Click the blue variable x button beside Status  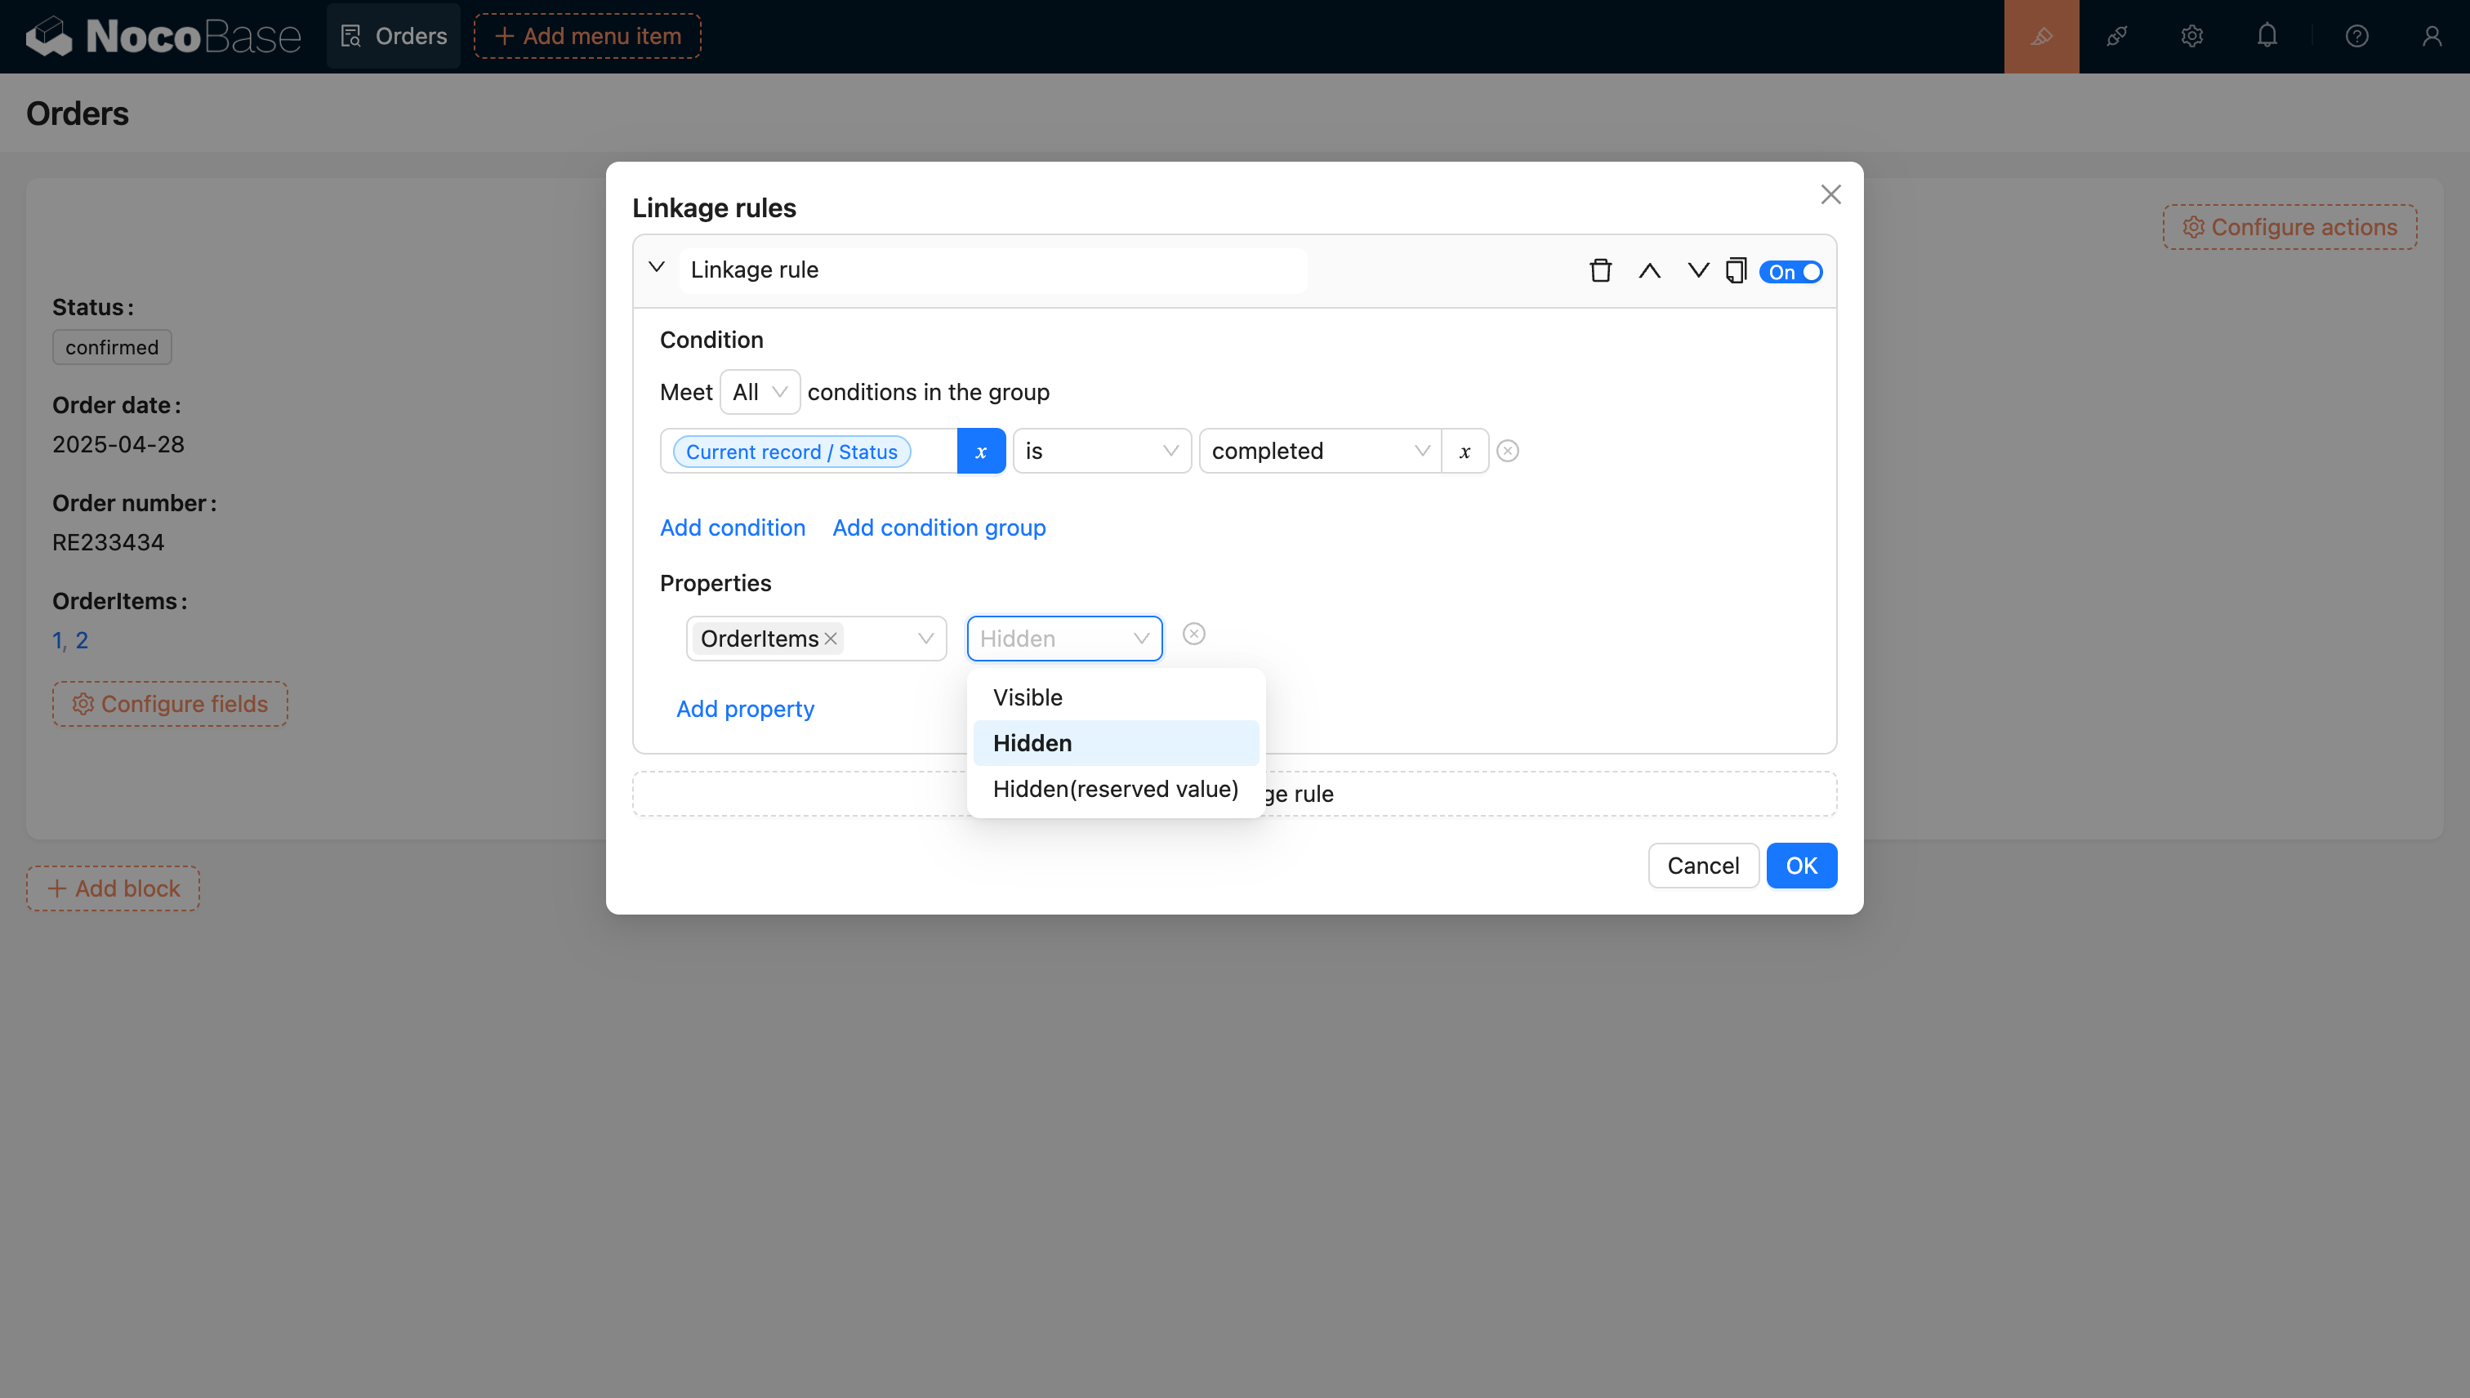click(x=980, y=452)
